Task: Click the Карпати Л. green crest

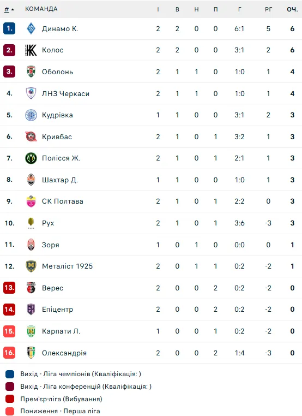Action: click(x=31, y=331)
